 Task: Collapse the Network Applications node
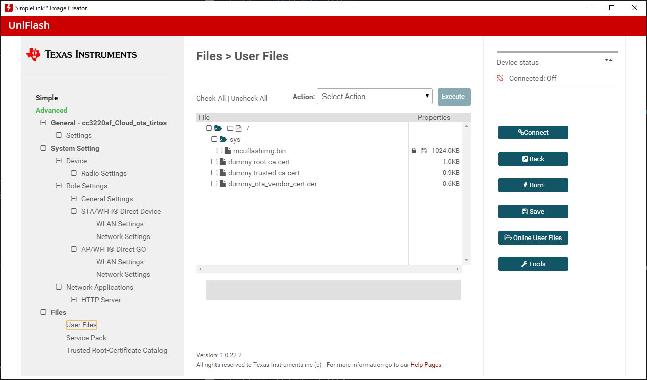(x=59, y=287)
